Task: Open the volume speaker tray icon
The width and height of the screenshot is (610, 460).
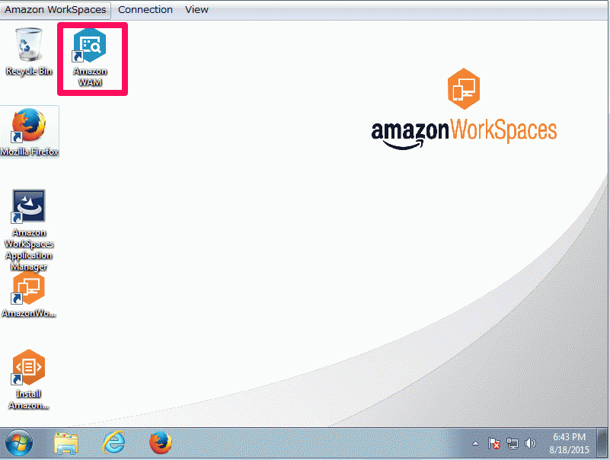Action: [x=530, y=443]
